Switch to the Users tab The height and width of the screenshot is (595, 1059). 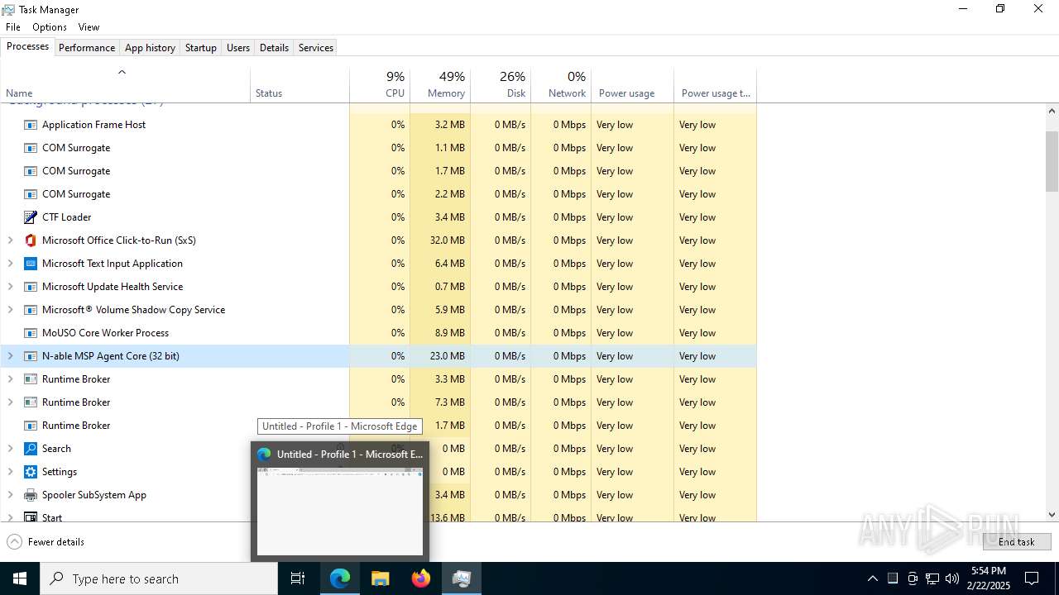(238, 48)
